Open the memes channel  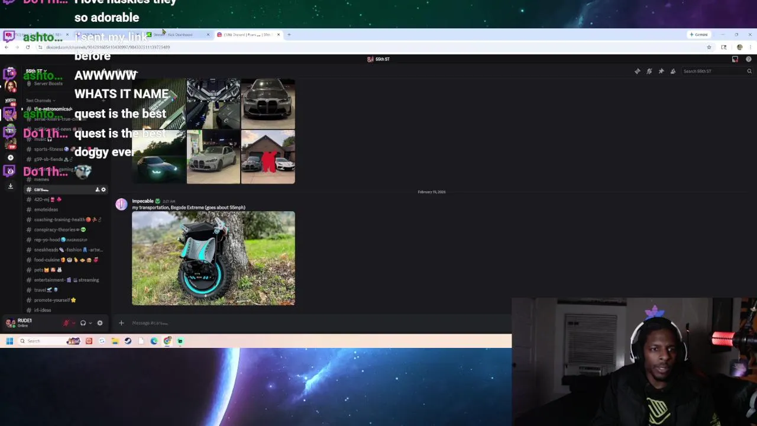[x=65, y=179]
